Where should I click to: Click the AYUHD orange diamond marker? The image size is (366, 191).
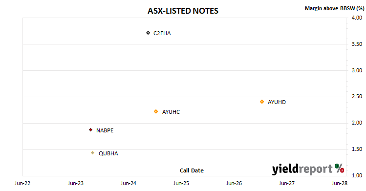pos(262,102)
